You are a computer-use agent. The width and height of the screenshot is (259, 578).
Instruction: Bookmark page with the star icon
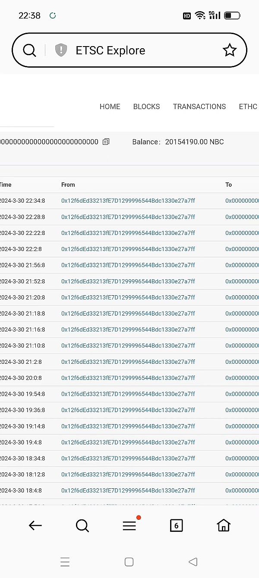pyautogui.click(x=229, y=50)
